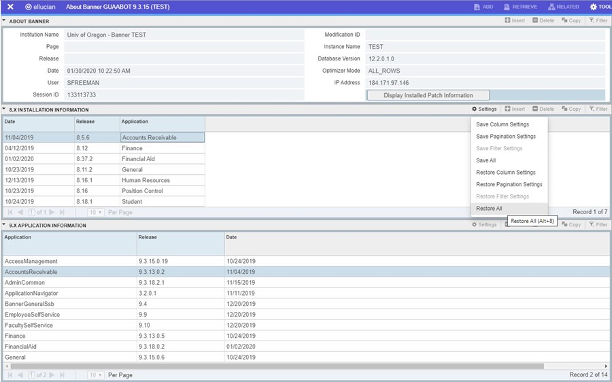612x382 pixels.
Task: Select the EmployeeSelfService row
Action: tap(307, 315)
